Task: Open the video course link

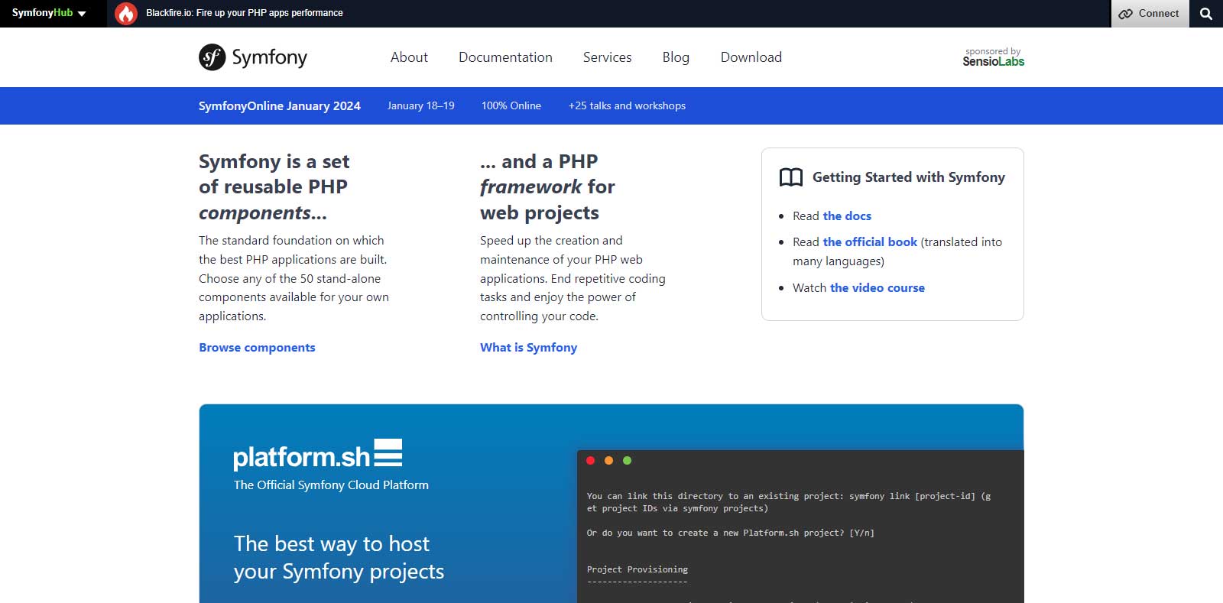Action: [x=878, y=288]
